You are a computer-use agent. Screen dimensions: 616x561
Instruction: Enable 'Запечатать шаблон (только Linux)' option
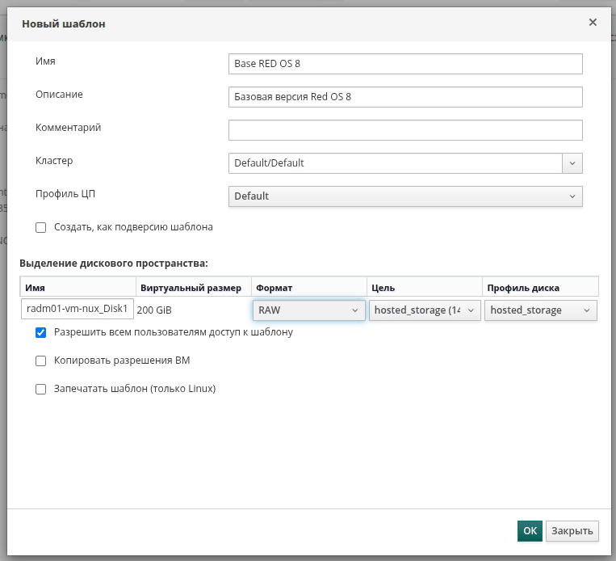coord(41,389)
